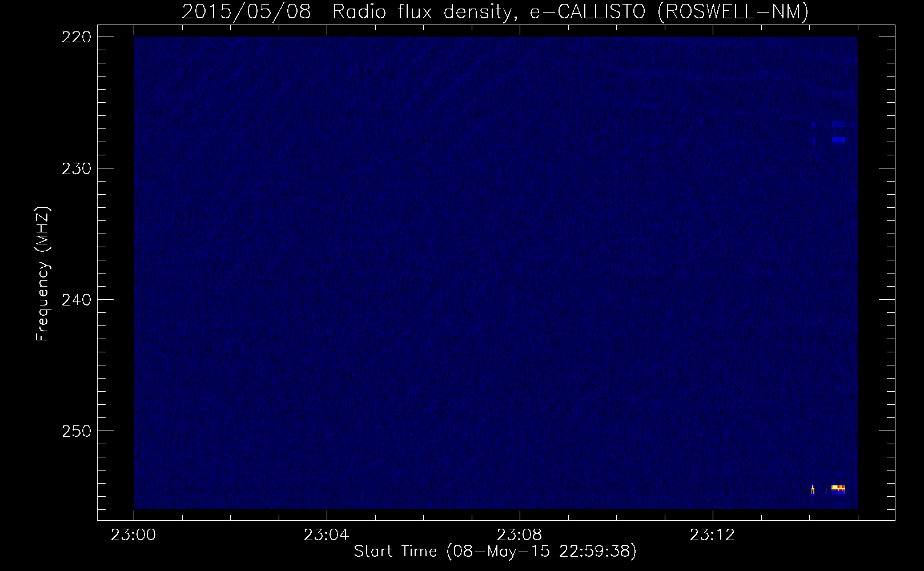Click the bright yellow burst near 255 MHz
The height and width of the screenshot is (571, 924).
click(838, 488)
